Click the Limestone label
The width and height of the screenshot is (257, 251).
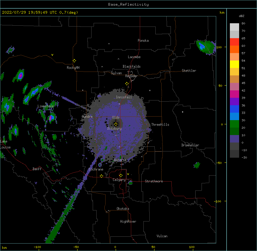(46, 106)
